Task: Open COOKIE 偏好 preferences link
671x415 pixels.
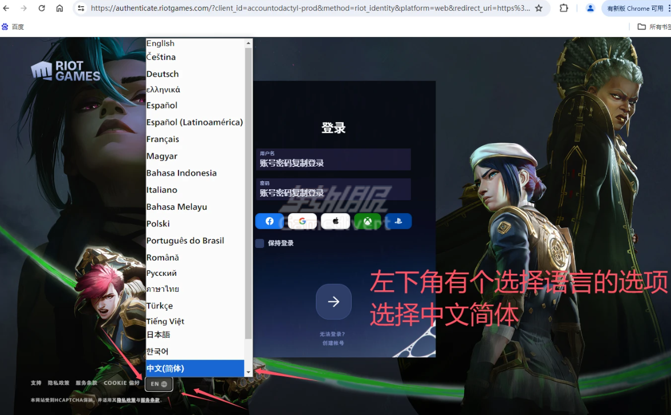Action: (121, 383)
